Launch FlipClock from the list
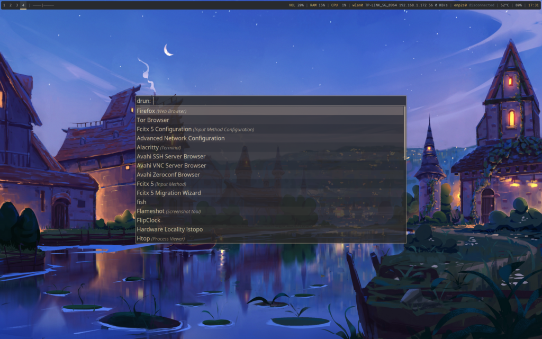The image size is (542, 339). click(x=148, y=220)
